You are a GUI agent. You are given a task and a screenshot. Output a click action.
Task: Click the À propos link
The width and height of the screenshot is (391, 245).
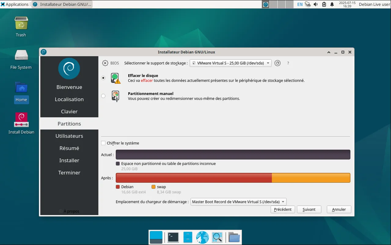[x=69, y=211]
